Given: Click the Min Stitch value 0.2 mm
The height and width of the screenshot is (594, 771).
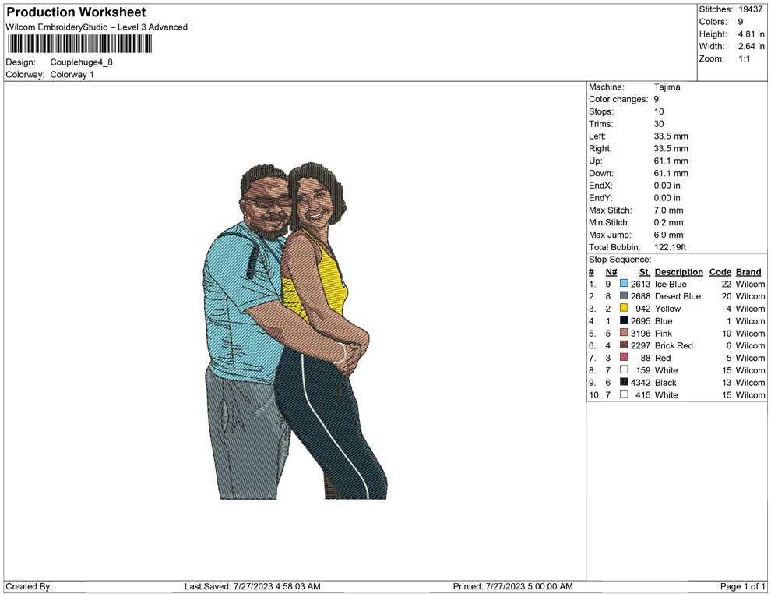Looking at the screenshot, I should pyautogui.click(x=668, y=222).
